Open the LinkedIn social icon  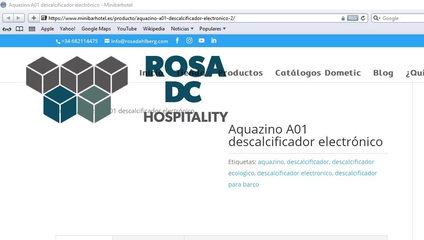214,40
